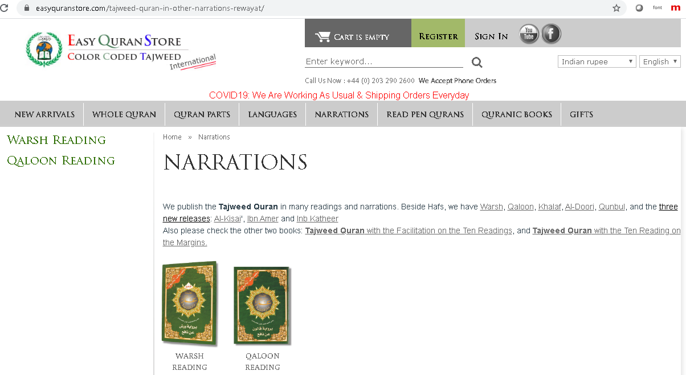Screen dimensions: 686x375
Task: Click the Sign In link
Action: tap(491, 36)
